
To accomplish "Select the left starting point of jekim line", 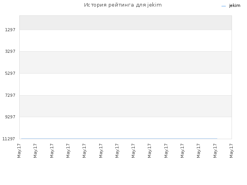I will pos(22,139).
